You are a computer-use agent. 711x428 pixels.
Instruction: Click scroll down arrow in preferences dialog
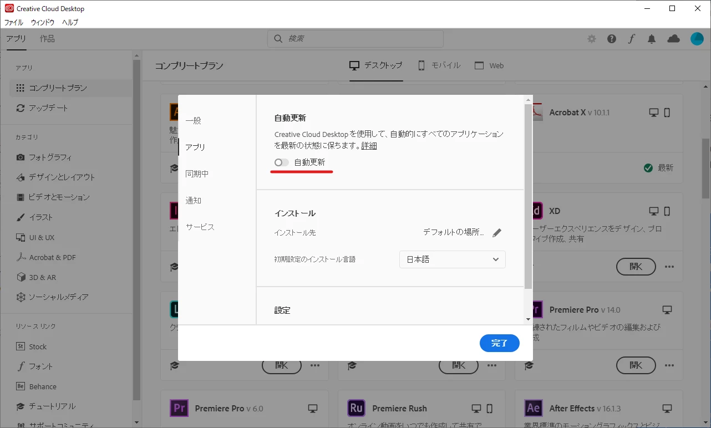tap(528, 319)
